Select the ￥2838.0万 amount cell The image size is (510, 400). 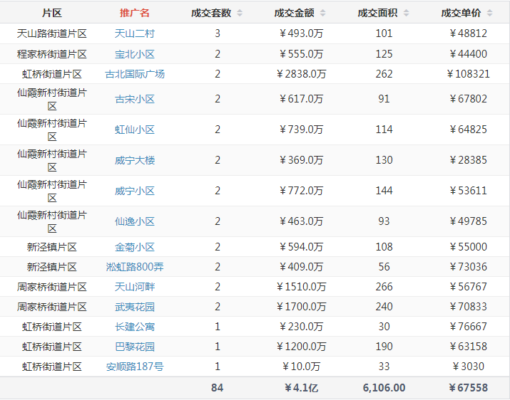301,74
